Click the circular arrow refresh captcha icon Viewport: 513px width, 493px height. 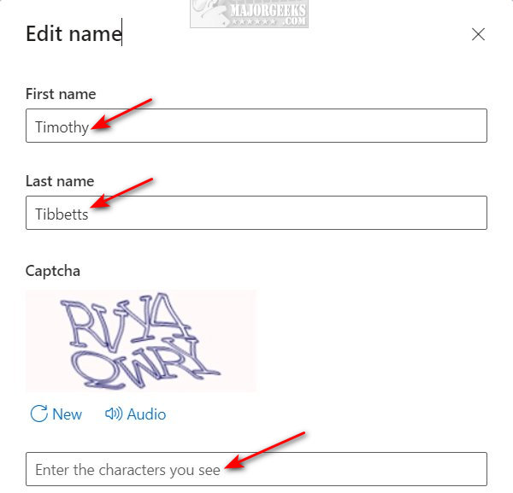point(39,414)
